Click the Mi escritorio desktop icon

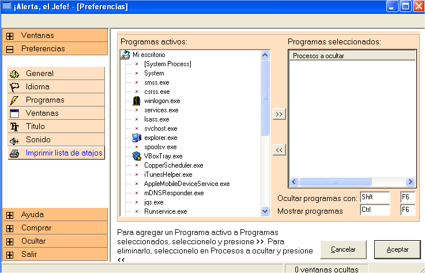tap(125, 55)
